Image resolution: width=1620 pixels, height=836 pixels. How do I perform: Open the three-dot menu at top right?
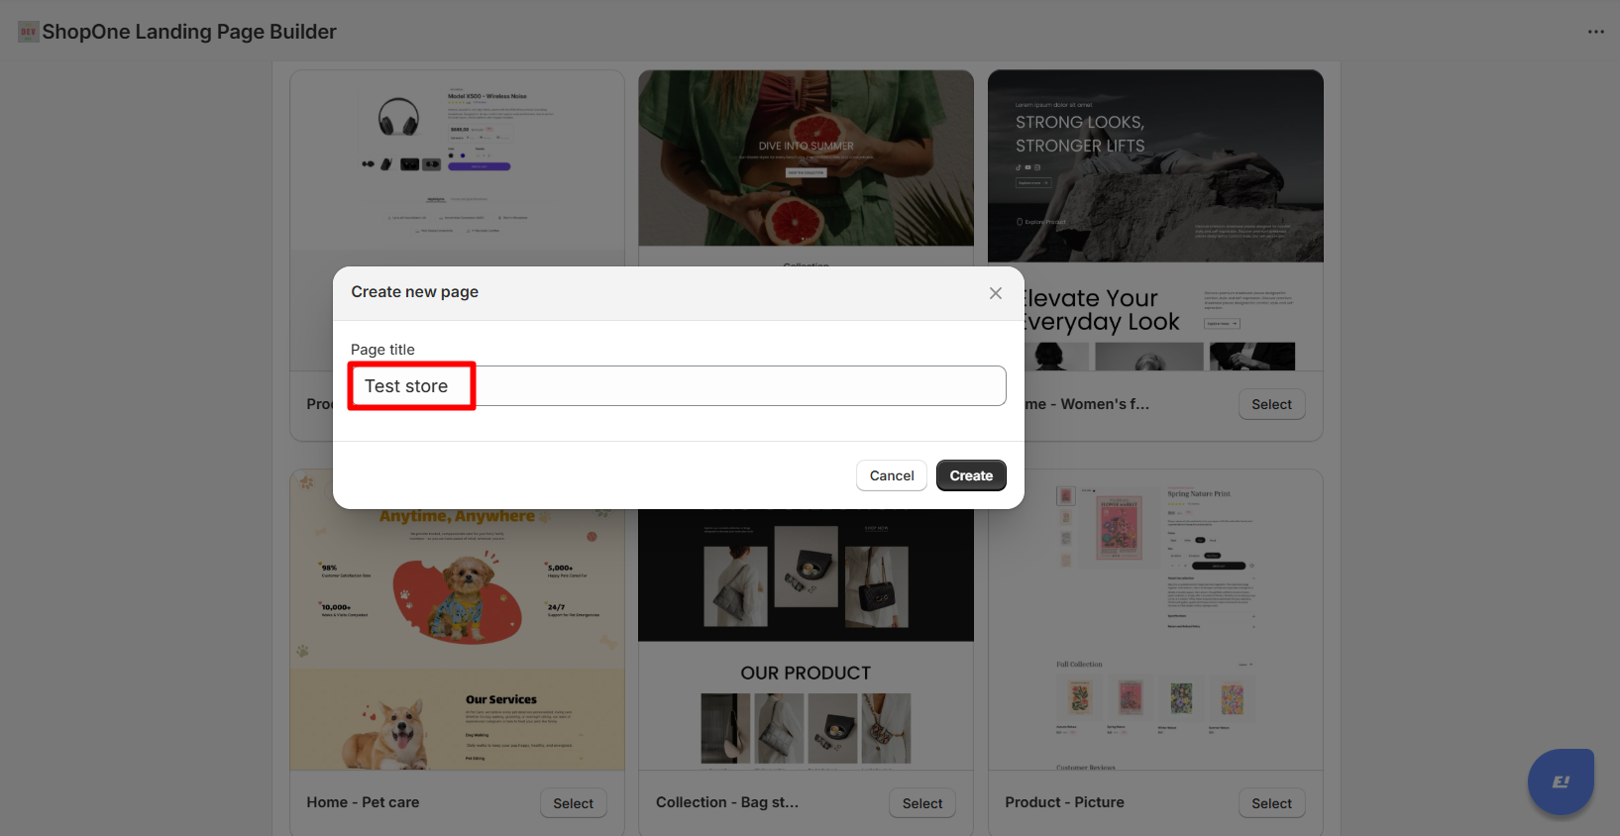click(1595, 32)
